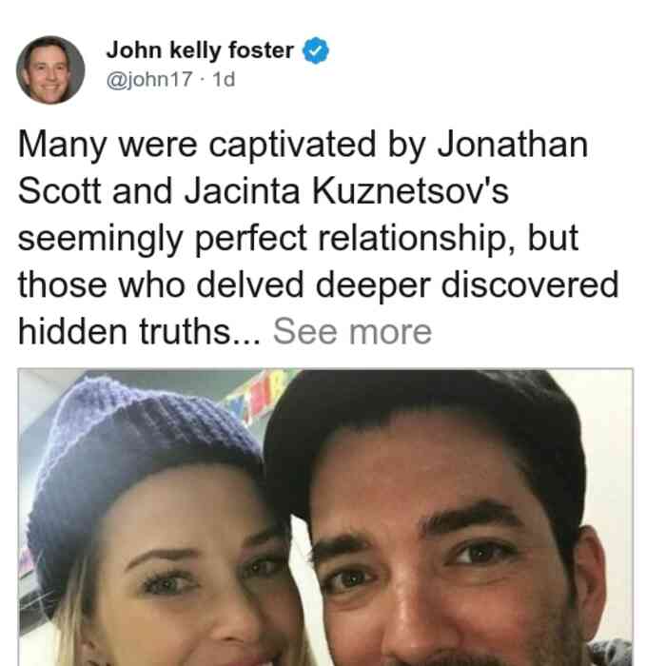Click the word Jonathan in the post
Screen dimensions: 666x666
513,145
